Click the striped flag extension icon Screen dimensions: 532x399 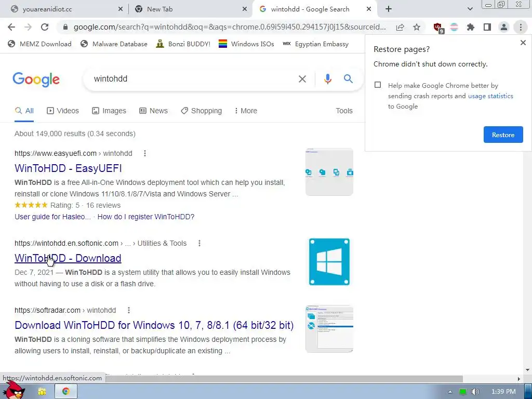point(454,27)
